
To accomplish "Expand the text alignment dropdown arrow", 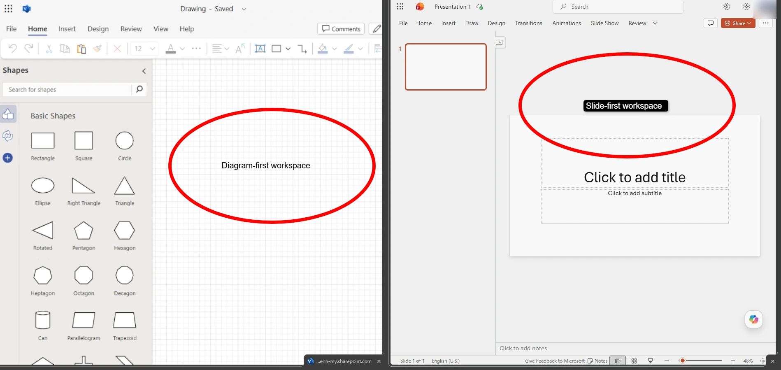I will (x=227, y=49).
